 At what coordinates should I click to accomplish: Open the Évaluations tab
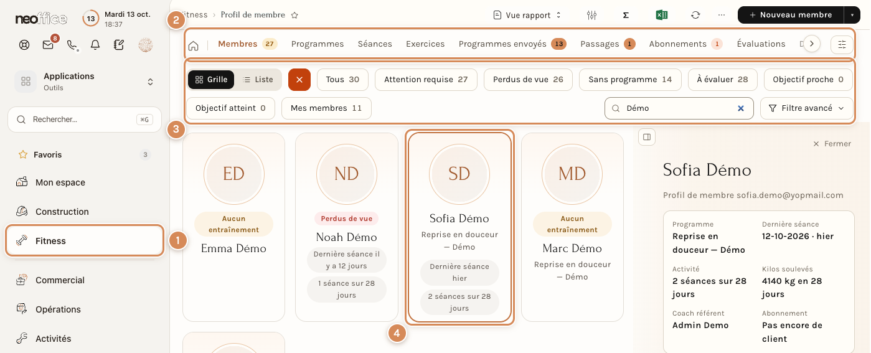click(x=761, y=44)
